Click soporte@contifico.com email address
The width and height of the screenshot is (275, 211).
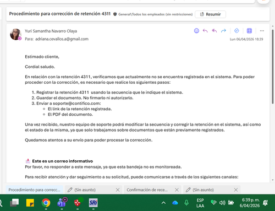click(76, 104)
